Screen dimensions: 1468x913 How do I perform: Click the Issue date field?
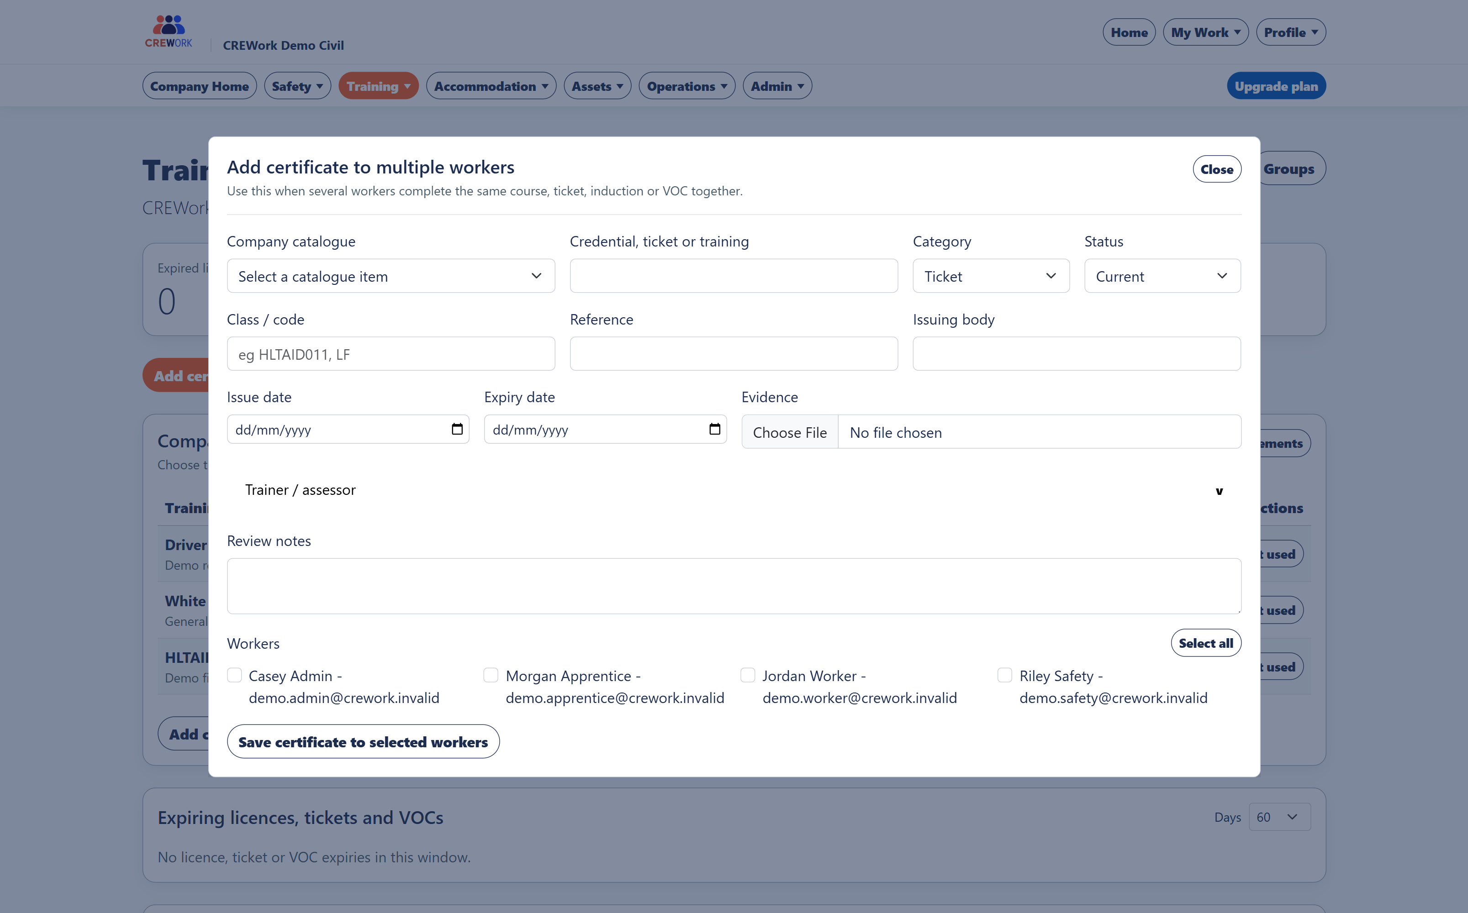(x=348, y=429)
